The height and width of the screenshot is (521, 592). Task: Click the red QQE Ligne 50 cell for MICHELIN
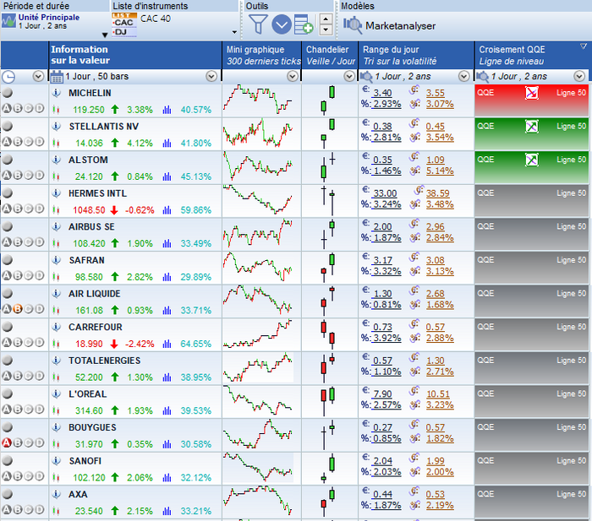[x=532, y=100]
